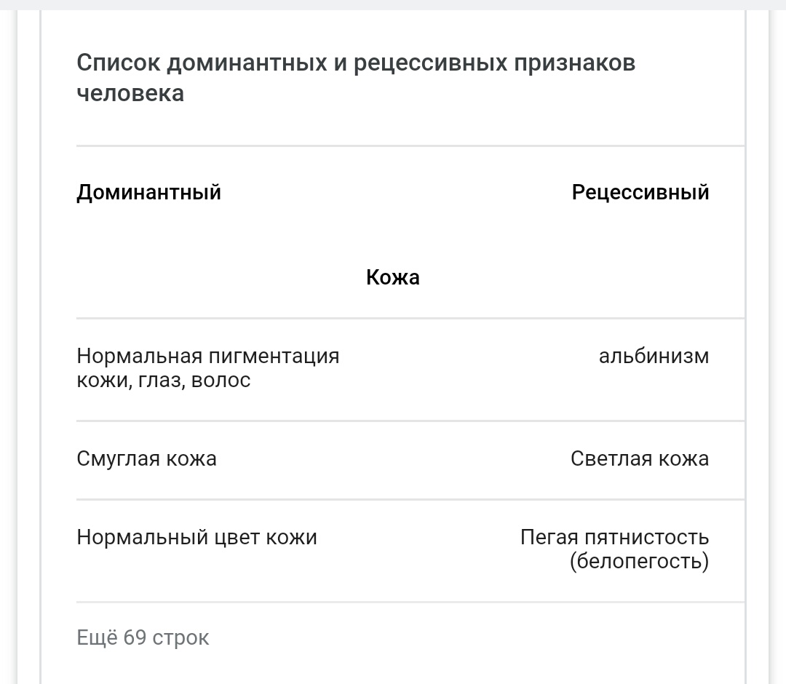Click the "Нормальный цвет кожи" cell

tap(197, 537)
